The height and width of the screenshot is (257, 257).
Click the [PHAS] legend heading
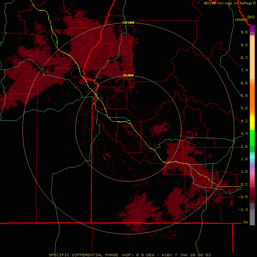241,20
